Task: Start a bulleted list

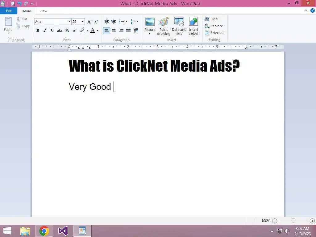Action: pyautogui.click(x=122, y=21)
